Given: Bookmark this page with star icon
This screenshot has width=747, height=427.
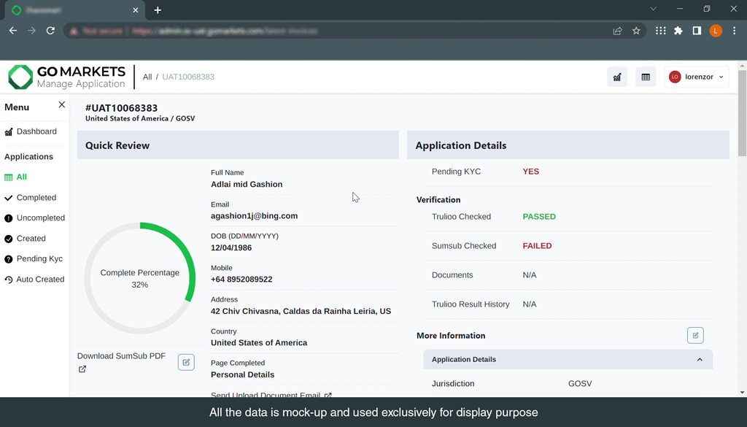Looking at the screenshot, I should point(636,31).
